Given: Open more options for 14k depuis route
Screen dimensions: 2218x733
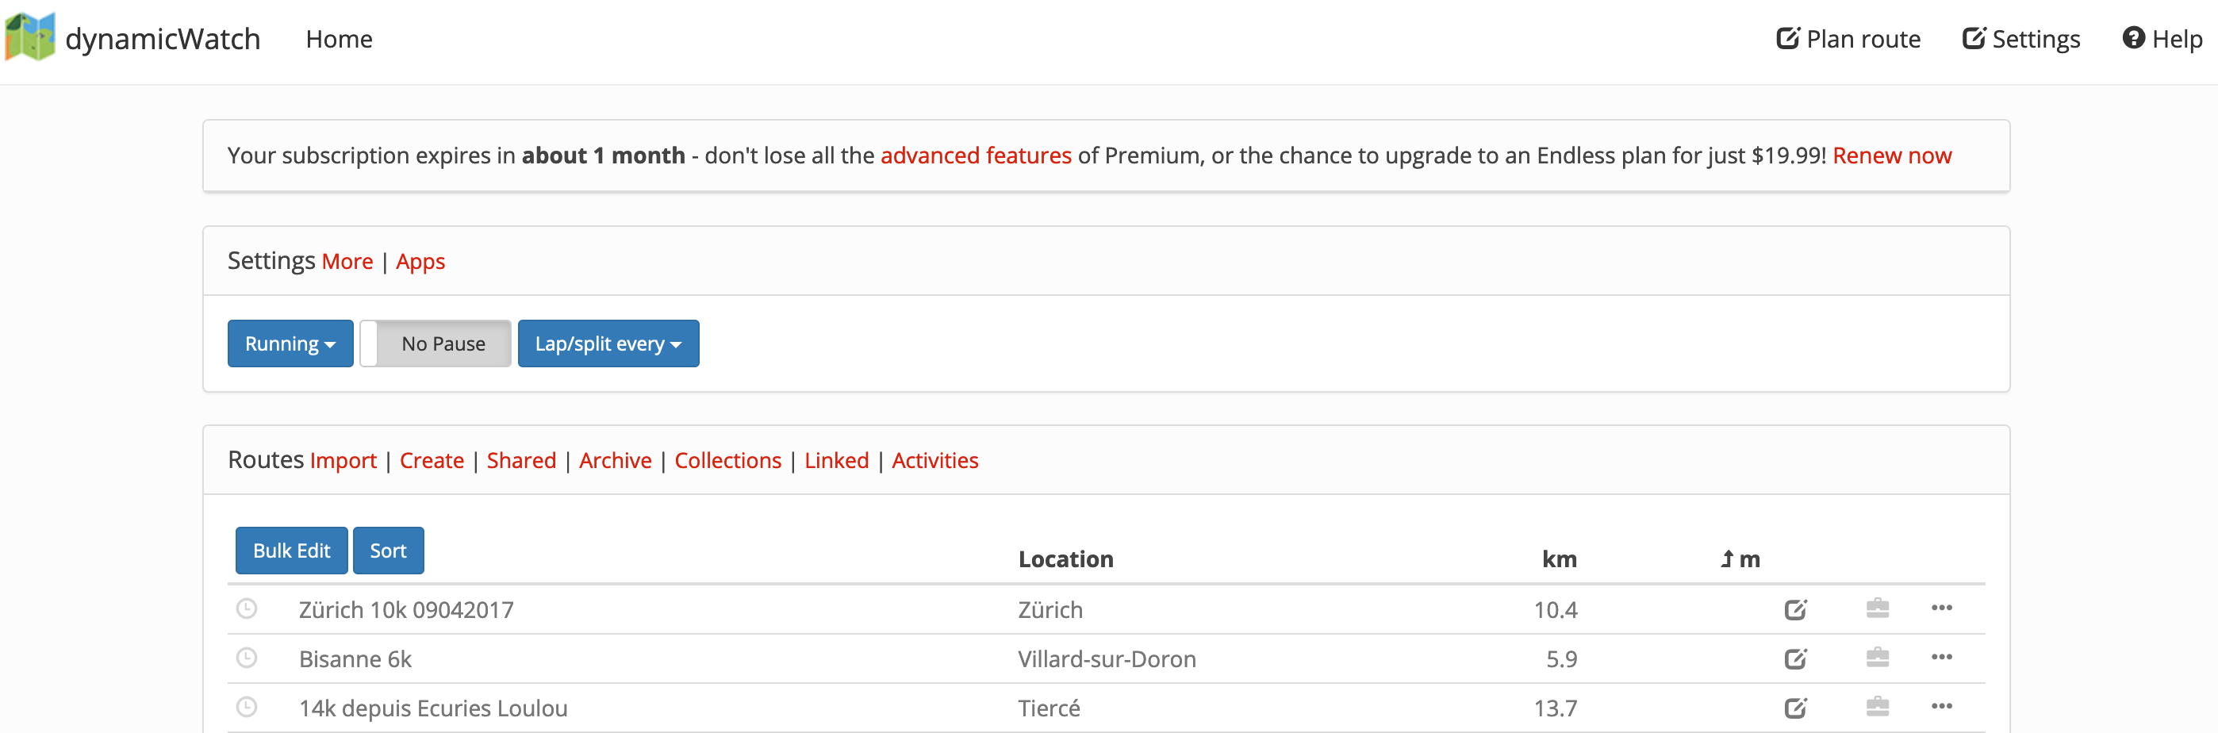Looking at the screenshot, I should [x=1940, y=706].
